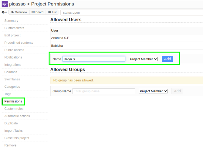Switch to the Board view
This screenshot has height=152, width=203.
38,12
